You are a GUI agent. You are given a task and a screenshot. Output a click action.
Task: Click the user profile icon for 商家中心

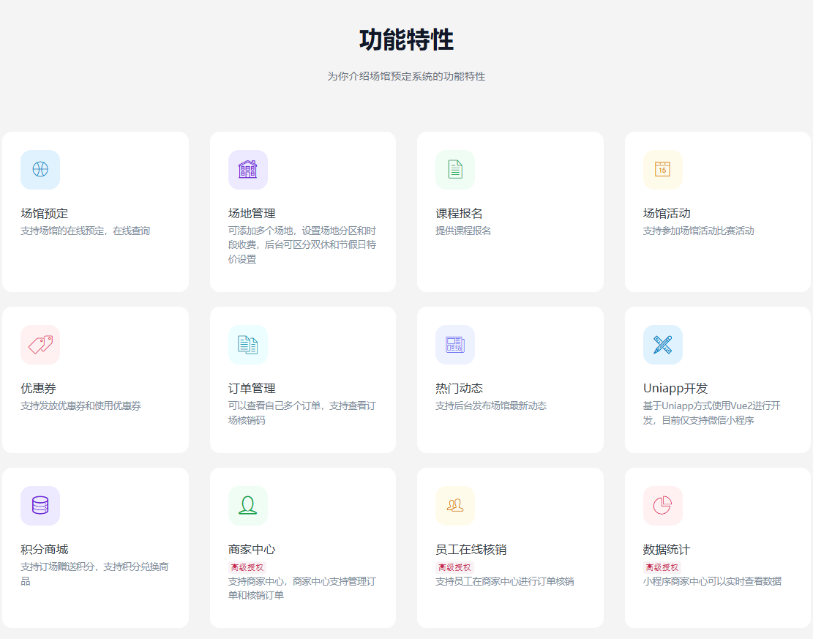click(247, 505)
